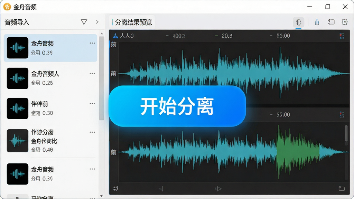This screenshot has width=354, height=199.
Task: Click the grid icon in the 人人3 track header
Action: (342, 36)
